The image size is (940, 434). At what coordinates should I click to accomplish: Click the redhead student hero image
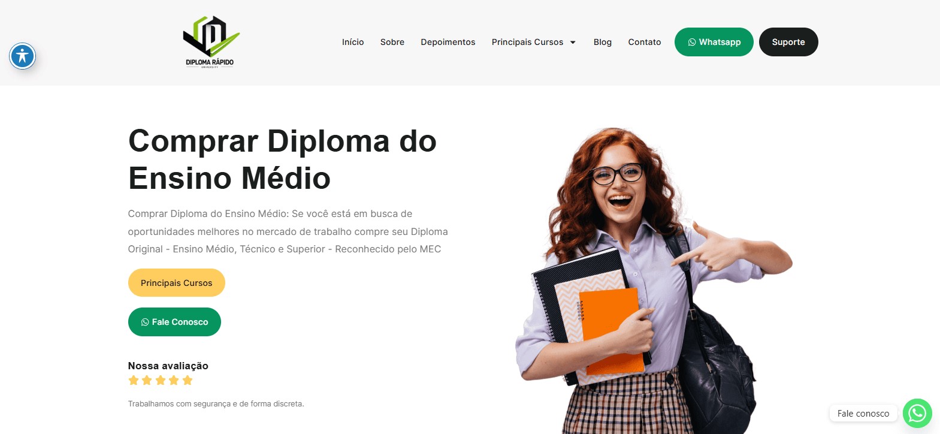653,281
